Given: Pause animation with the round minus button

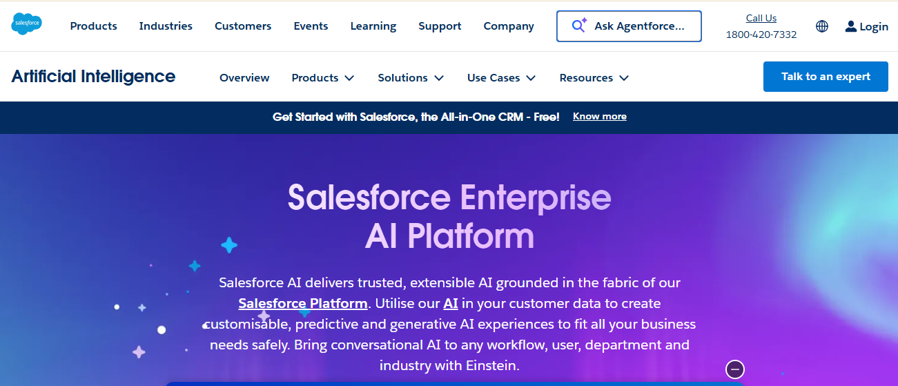Looking at the screenshot, I should click(x=735, y=369).
